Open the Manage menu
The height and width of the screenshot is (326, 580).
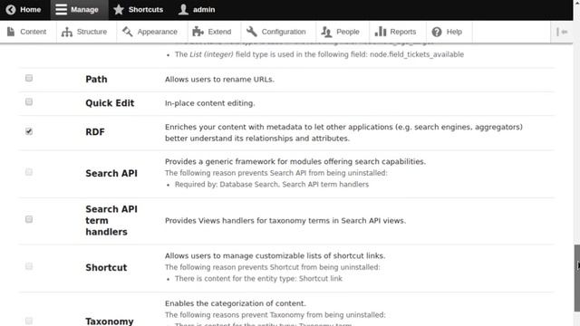point(80,10)
